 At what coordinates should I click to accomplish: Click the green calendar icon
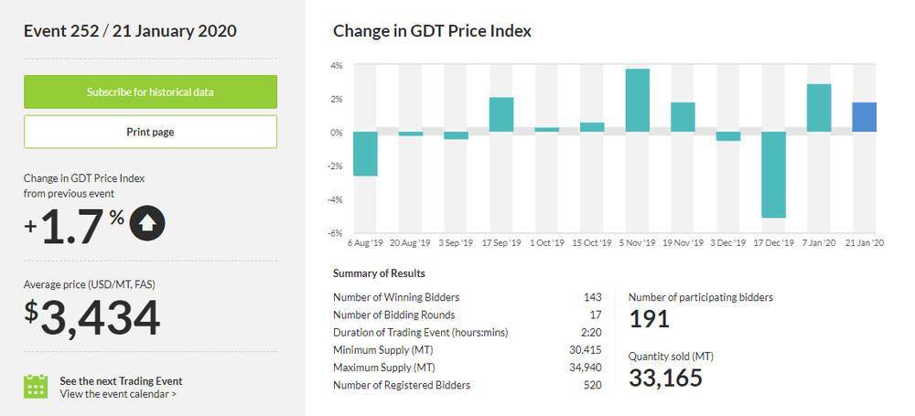[36, 386]
